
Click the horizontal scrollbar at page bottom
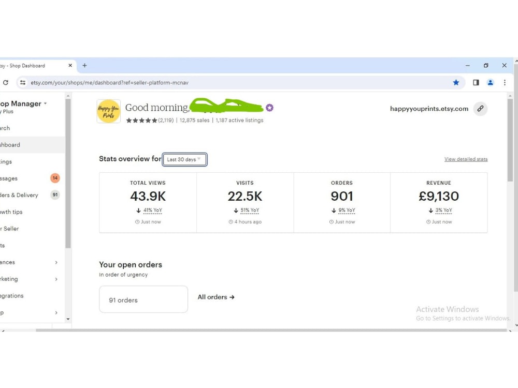tap(271, 330)
